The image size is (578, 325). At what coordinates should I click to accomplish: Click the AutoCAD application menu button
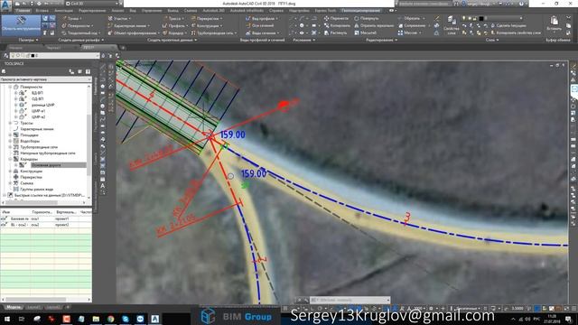click(6, 6)
